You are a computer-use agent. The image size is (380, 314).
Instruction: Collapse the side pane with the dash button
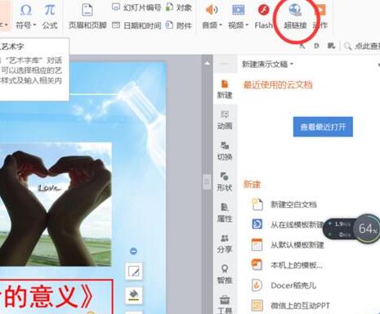click(x=224, y=64)
